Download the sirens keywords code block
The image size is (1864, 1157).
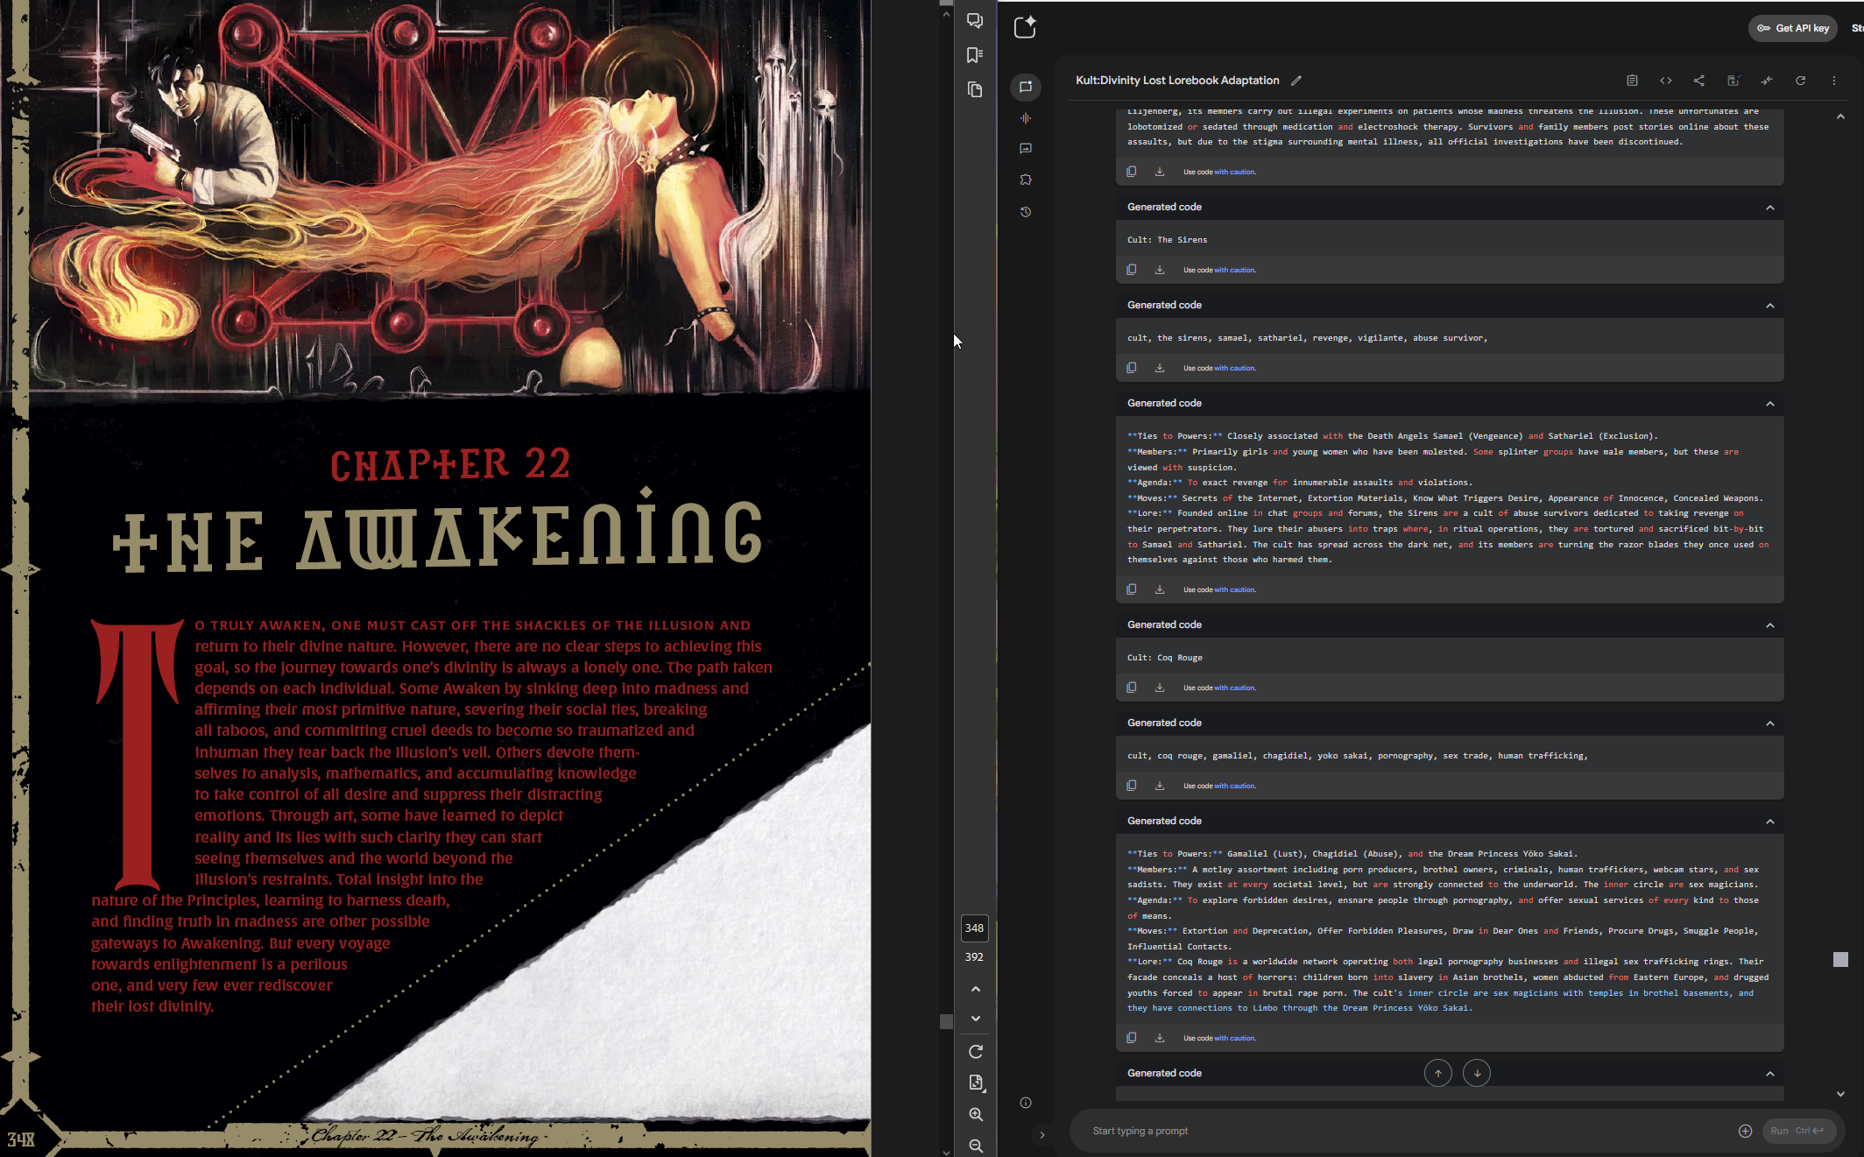1160,368
